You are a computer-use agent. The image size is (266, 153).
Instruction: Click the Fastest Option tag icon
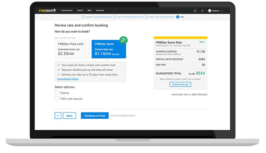coord(56,38)
